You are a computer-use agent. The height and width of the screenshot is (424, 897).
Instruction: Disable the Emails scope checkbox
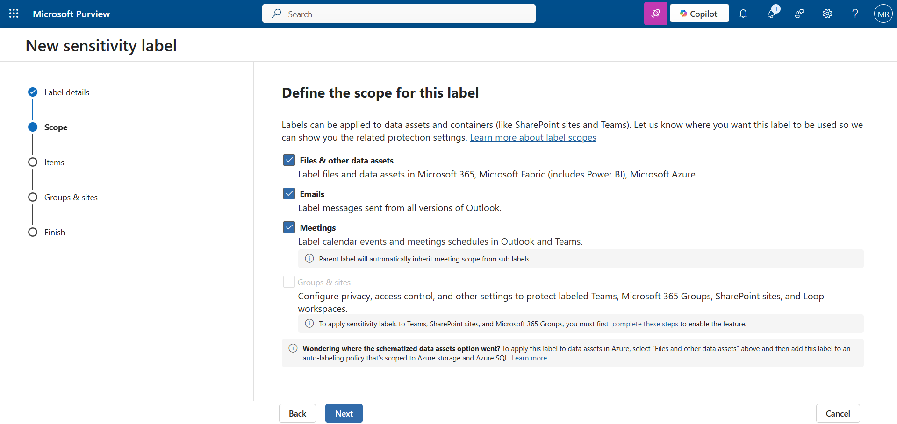click(289, 193)
